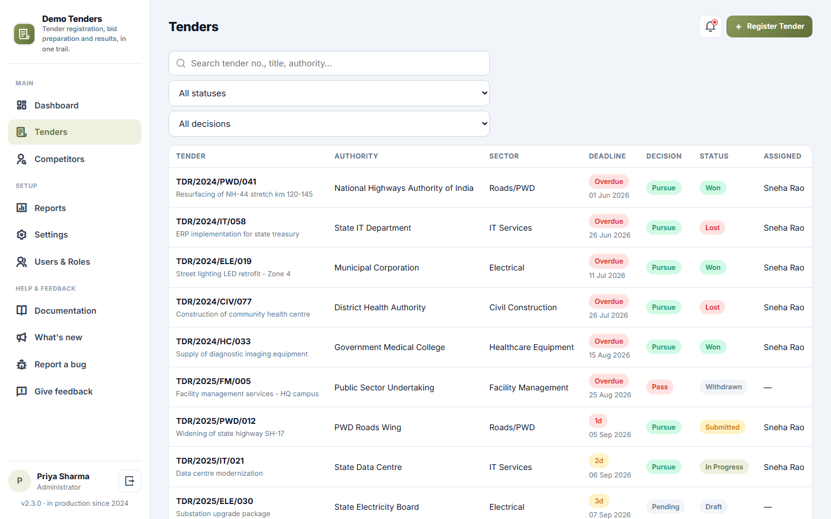The image size is (831, 519).
Task: Click the Documentation book icon
Action: coord(22,310)
